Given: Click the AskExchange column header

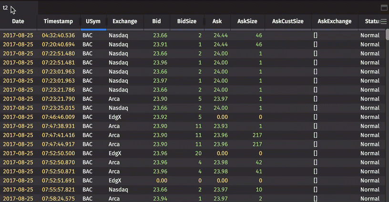Looking at the screenshot, I should pyautogui.click(x=334, y=21).
